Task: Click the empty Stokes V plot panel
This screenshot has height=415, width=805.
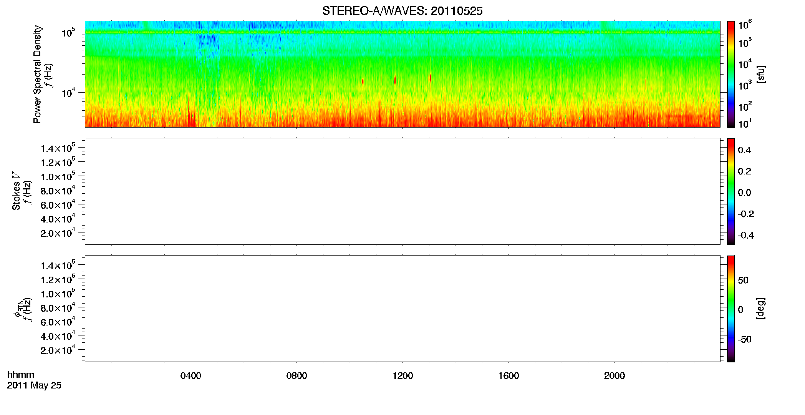Action: click(402, 191)
